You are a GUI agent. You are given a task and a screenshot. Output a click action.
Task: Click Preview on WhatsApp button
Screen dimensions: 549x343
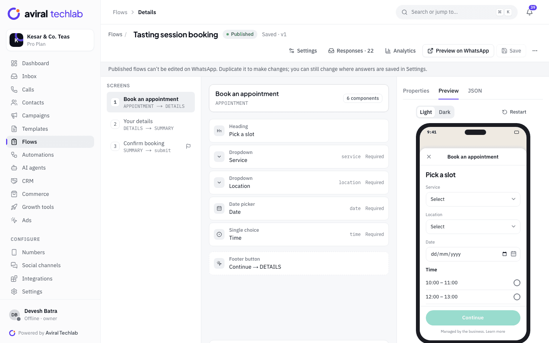458,51
